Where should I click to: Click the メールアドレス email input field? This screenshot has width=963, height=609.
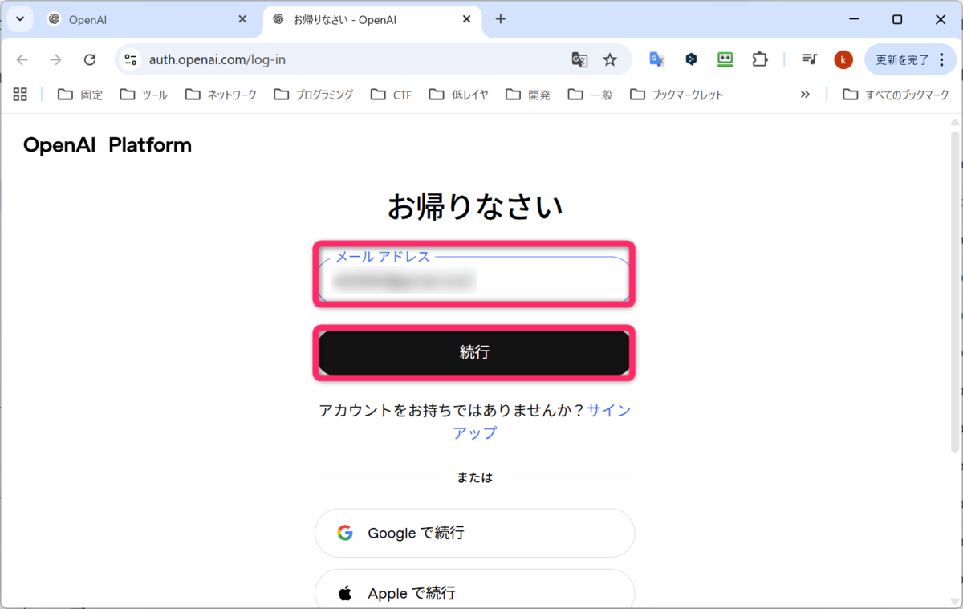[474, 281]
